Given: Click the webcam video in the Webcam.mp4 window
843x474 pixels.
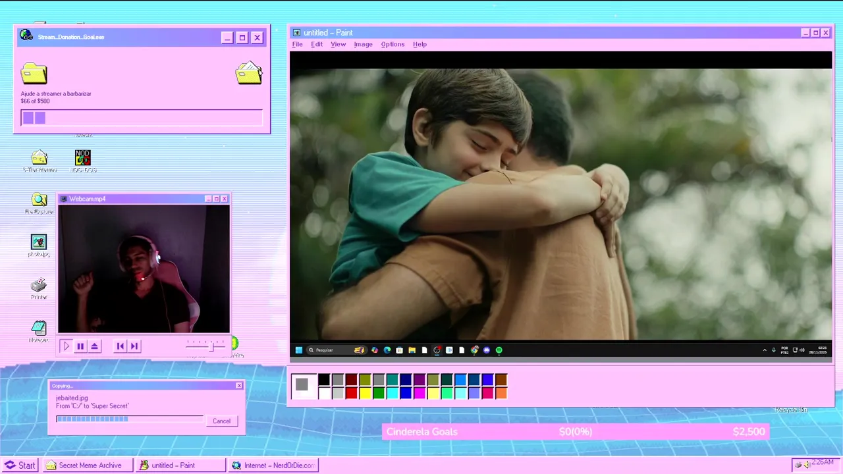Looking at the screenshot, I should tap(144, 269).
